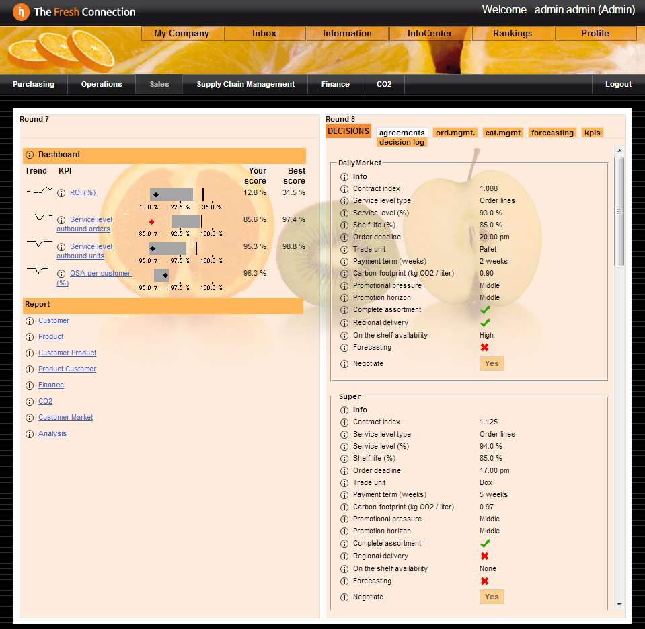
Task: Select the Sales section tab
Action: 159,84
